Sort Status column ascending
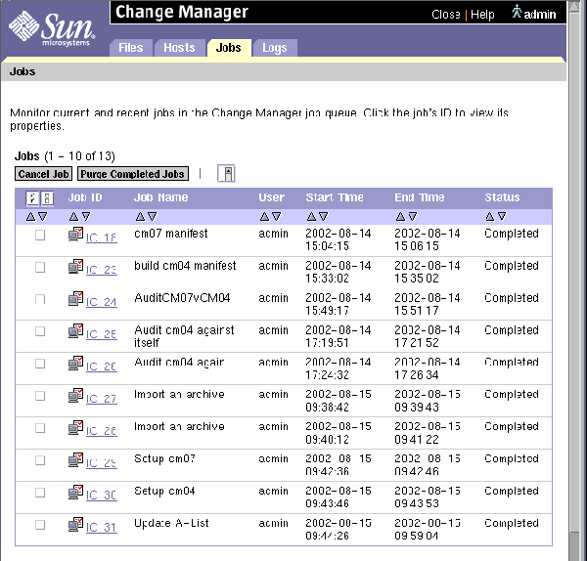 (x=489, y=216)
